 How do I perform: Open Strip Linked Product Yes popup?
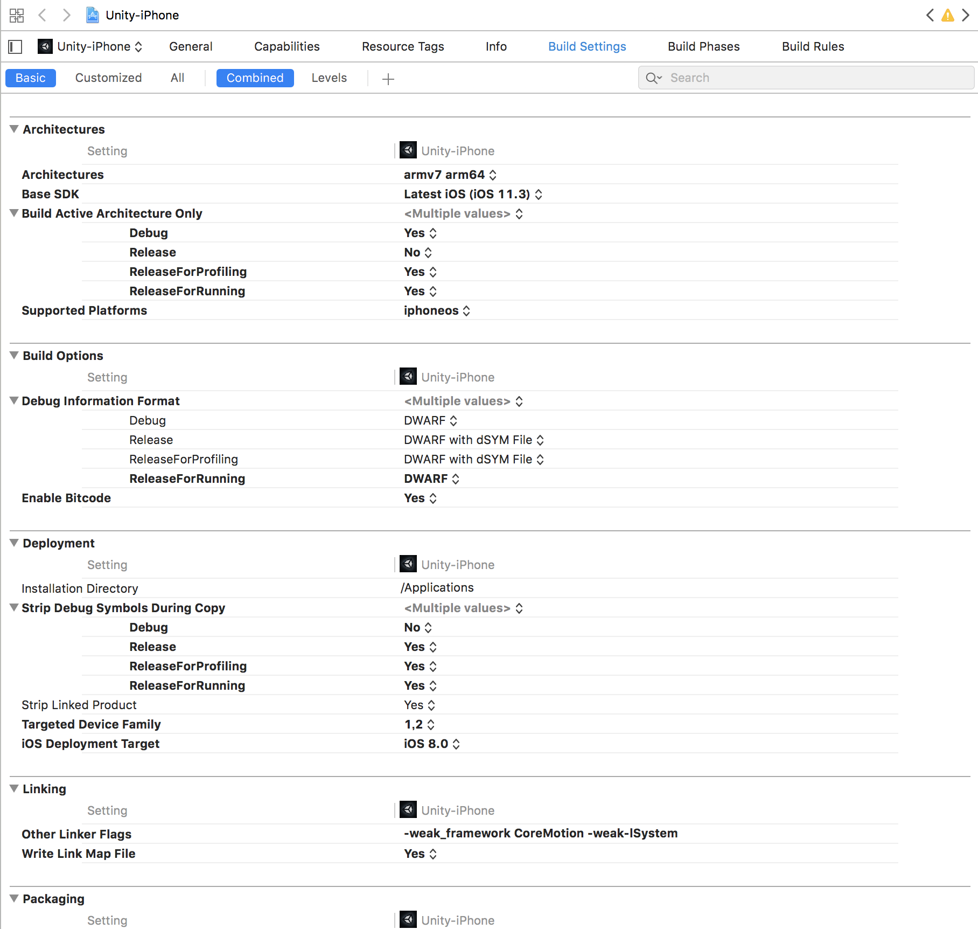[420, 705]
